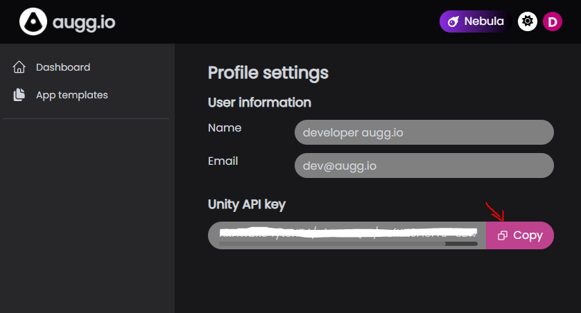The image size is (581, 313).
Task: Click the Dashboard home icon
Action: pos(19,67)
